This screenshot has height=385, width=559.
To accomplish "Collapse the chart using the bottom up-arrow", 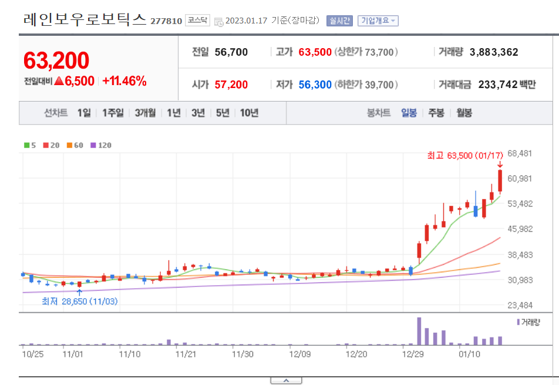I will tap(287, 381).
